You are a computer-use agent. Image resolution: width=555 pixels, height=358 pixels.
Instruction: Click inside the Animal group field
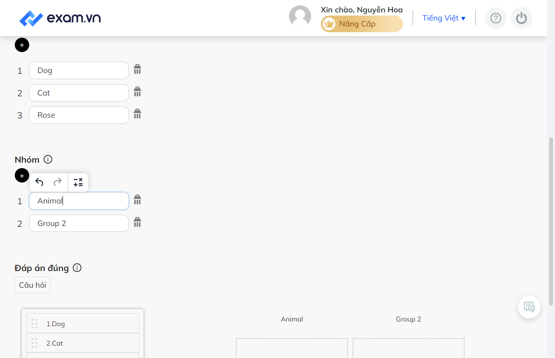point(79,201)
